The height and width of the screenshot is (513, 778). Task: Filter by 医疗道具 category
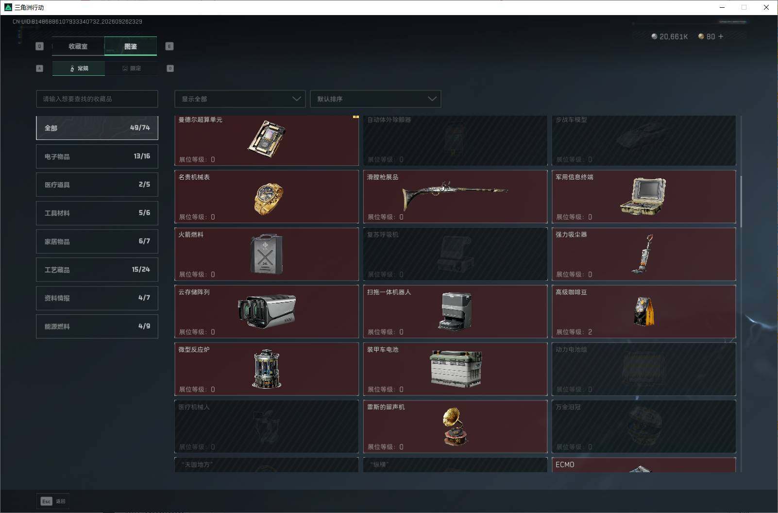click(97, 185)
